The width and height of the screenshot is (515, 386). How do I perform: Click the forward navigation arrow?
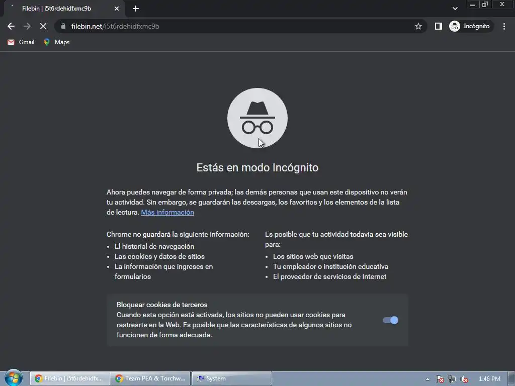[x=27, y=26]
